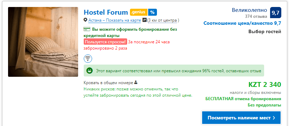Click the Посмотреть наличие мест button
Screen dimensions: 289x126
click(241, 118)
